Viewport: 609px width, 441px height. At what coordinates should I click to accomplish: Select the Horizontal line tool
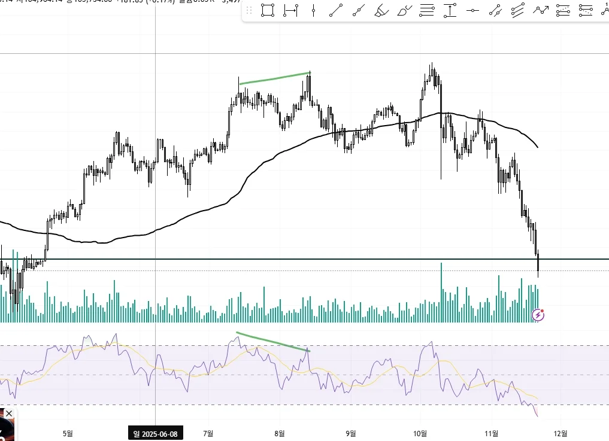tap(472, 11)
